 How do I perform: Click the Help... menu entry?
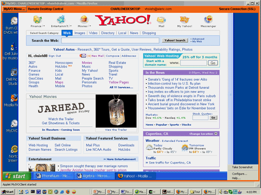[x=236, y=178]
